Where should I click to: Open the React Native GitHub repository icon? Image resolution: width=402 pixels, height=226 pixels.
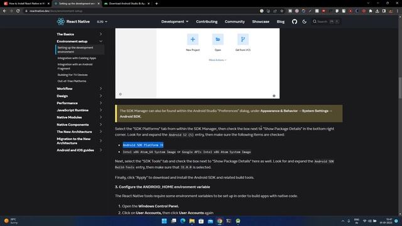tap(295, 22)
